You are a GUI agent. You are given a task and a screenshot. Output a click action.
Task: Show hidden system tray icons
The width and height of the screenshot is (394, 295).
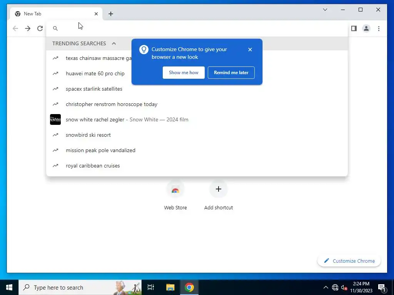(x=326, y=287)
